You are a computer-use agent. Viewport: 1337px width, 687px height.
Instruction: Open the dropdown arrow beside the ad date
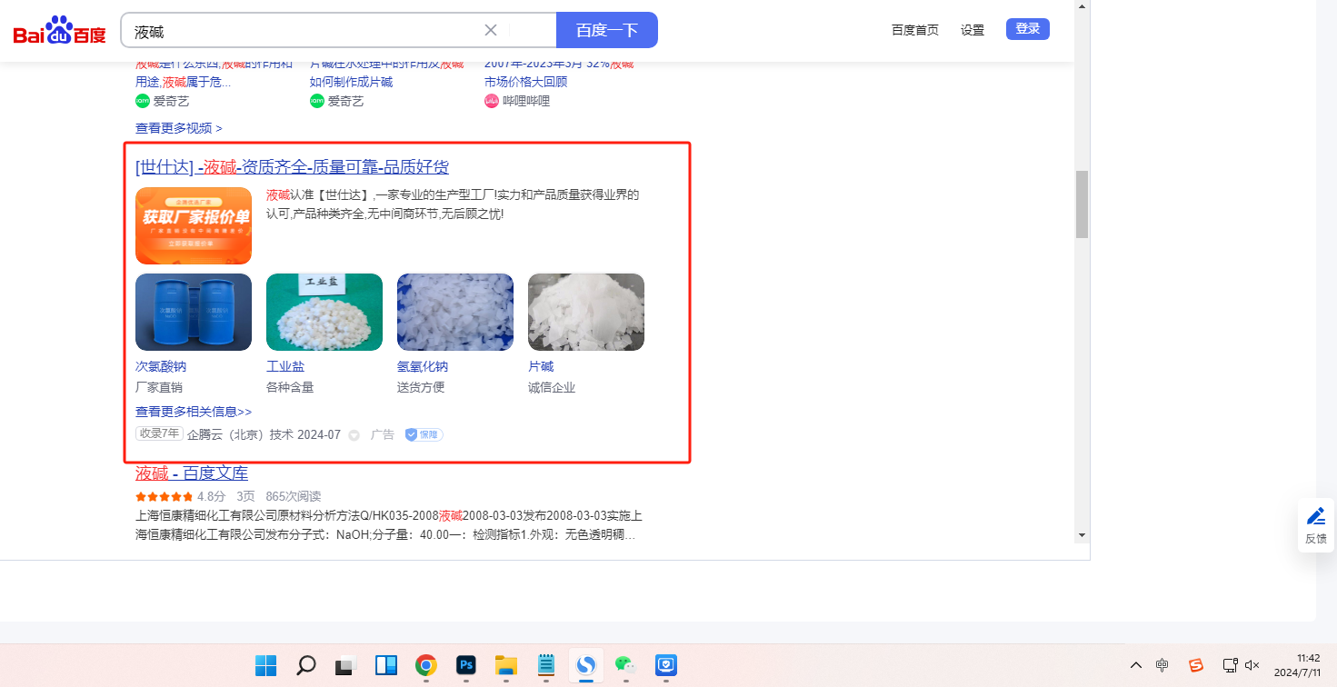(x=354, y=435)
